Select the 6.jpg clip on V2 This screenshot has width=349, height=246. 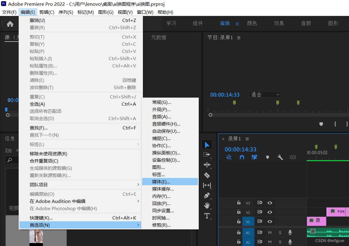pyautogui.click(x=336, y=212)
